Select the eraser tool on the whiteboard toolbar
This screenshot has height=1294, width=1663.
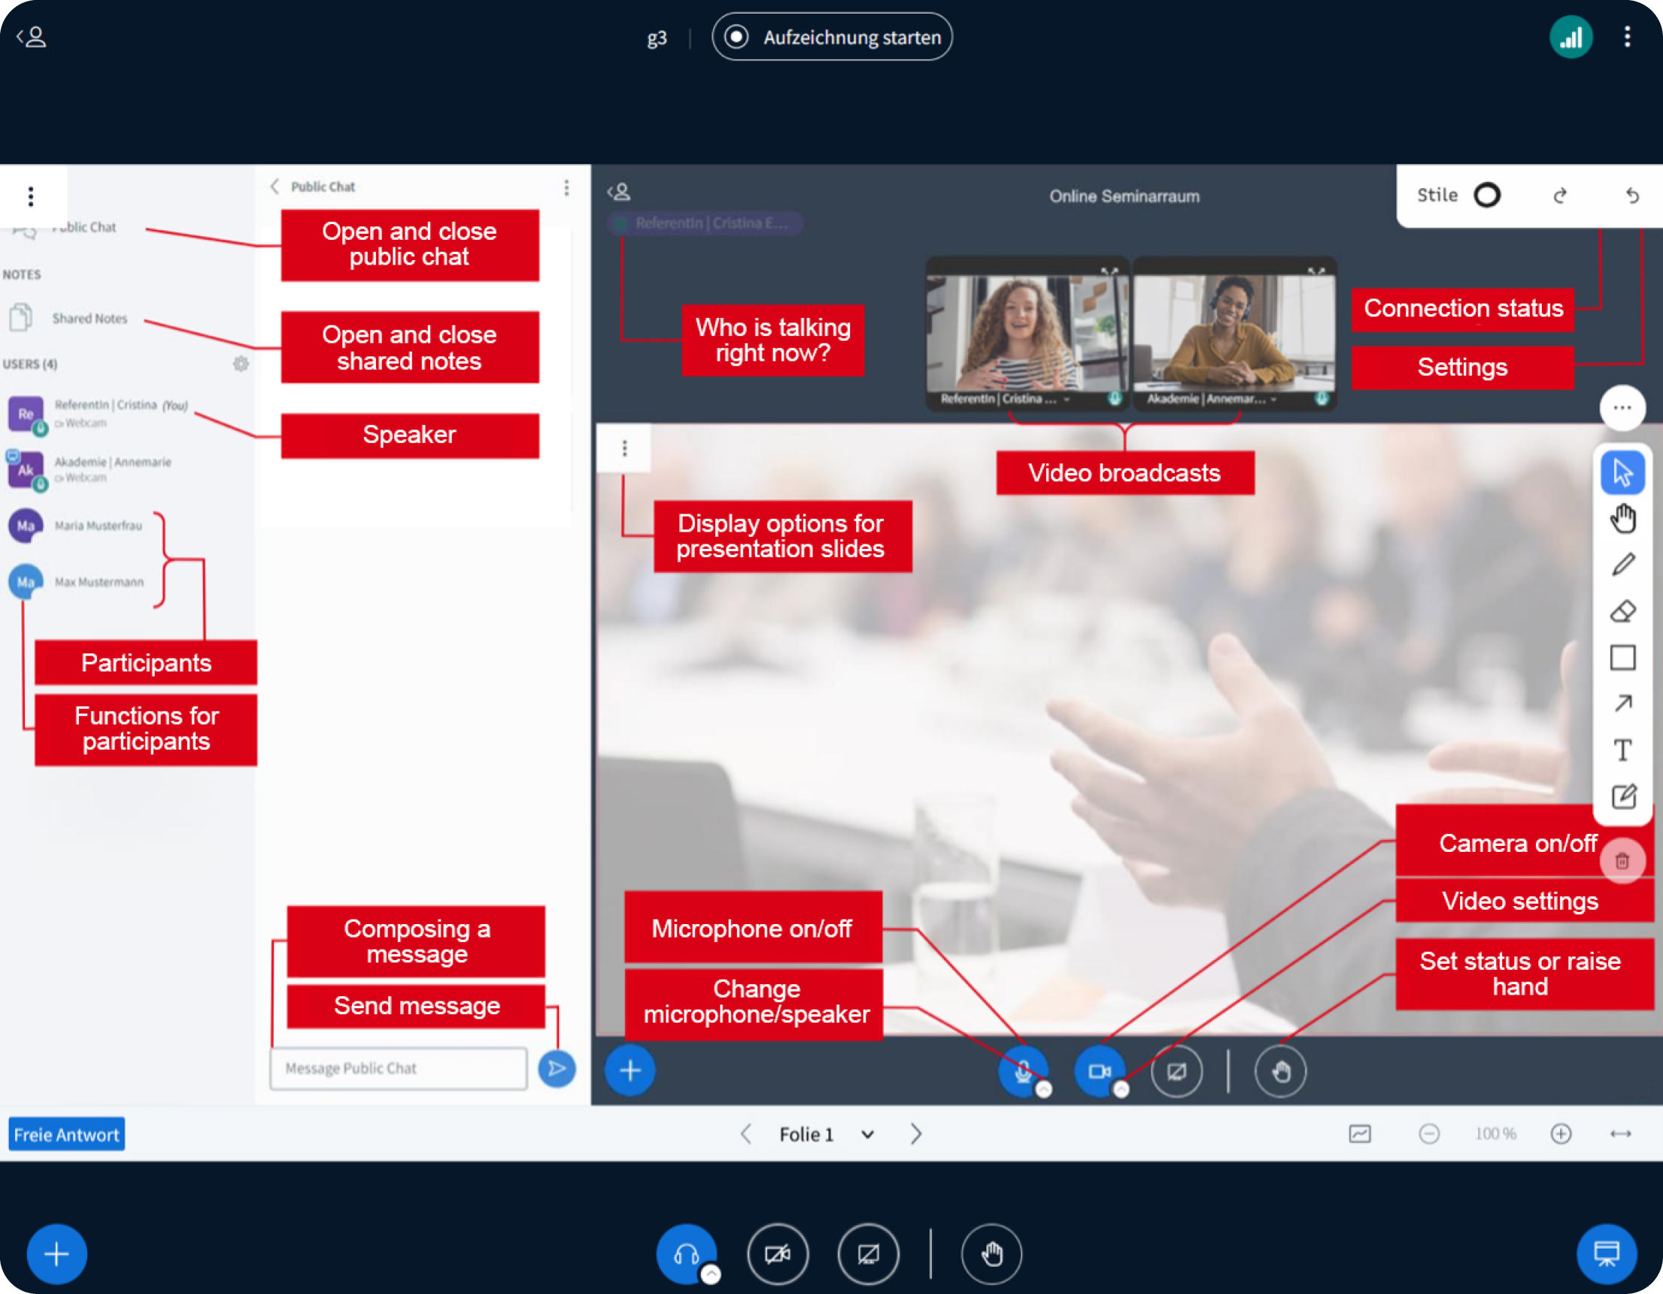[x=1623, y=611]
